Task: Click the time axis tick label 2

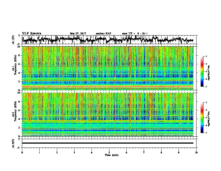Action: click(57, 152)
